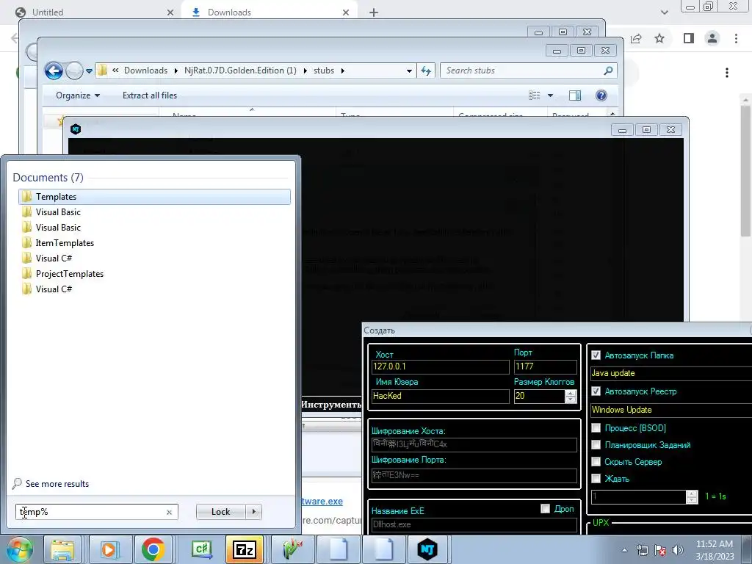Open the ItemTemplates folder result
The width and height of the screenshot is (752, 564).
[x=154, y=243]
